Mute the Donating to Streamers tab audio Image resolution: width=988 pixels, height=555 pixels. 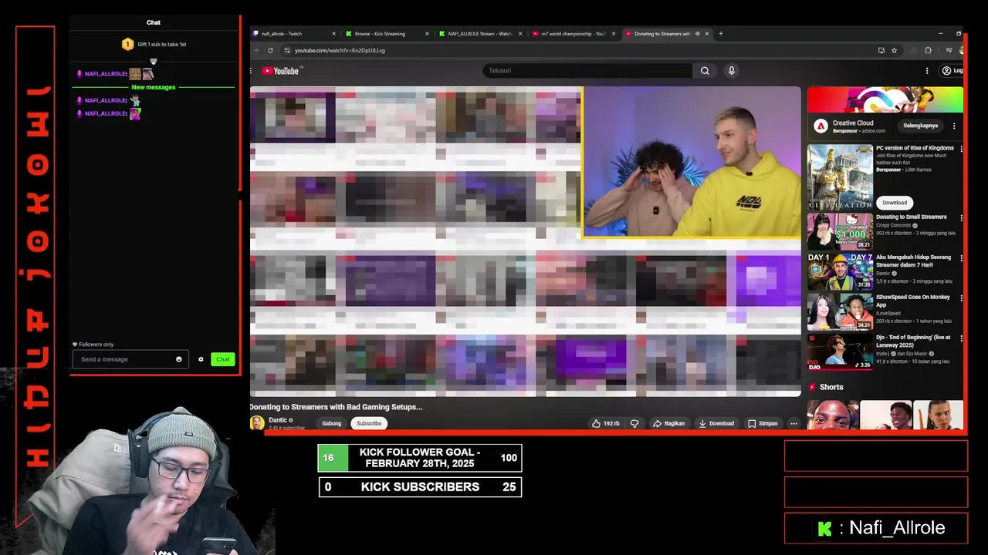(698, 34)
